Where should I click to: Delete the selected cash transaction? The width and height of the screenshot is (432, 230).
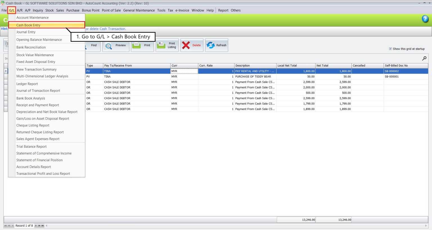click(x=192, y=45)
